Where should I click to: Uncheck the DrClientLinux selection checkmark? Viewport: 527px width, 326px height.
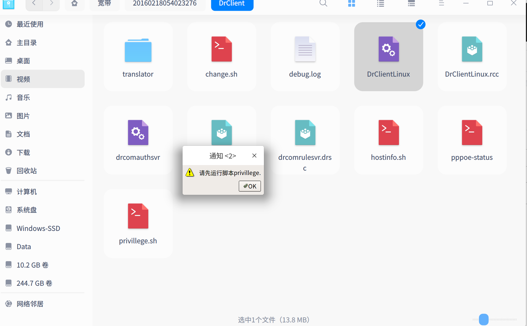click(x=421, y=25)
